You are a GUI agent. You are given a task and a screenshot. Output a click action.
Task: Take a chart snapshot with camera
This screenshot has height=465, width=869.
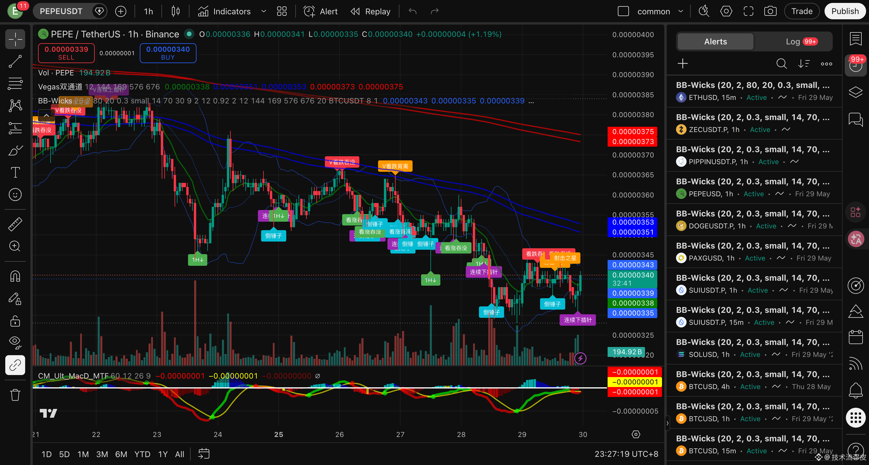[x=770, y=11]
